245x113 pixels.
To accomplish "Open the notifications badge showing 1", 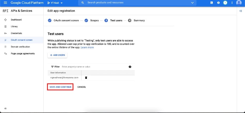I will [x=225, y=3].
